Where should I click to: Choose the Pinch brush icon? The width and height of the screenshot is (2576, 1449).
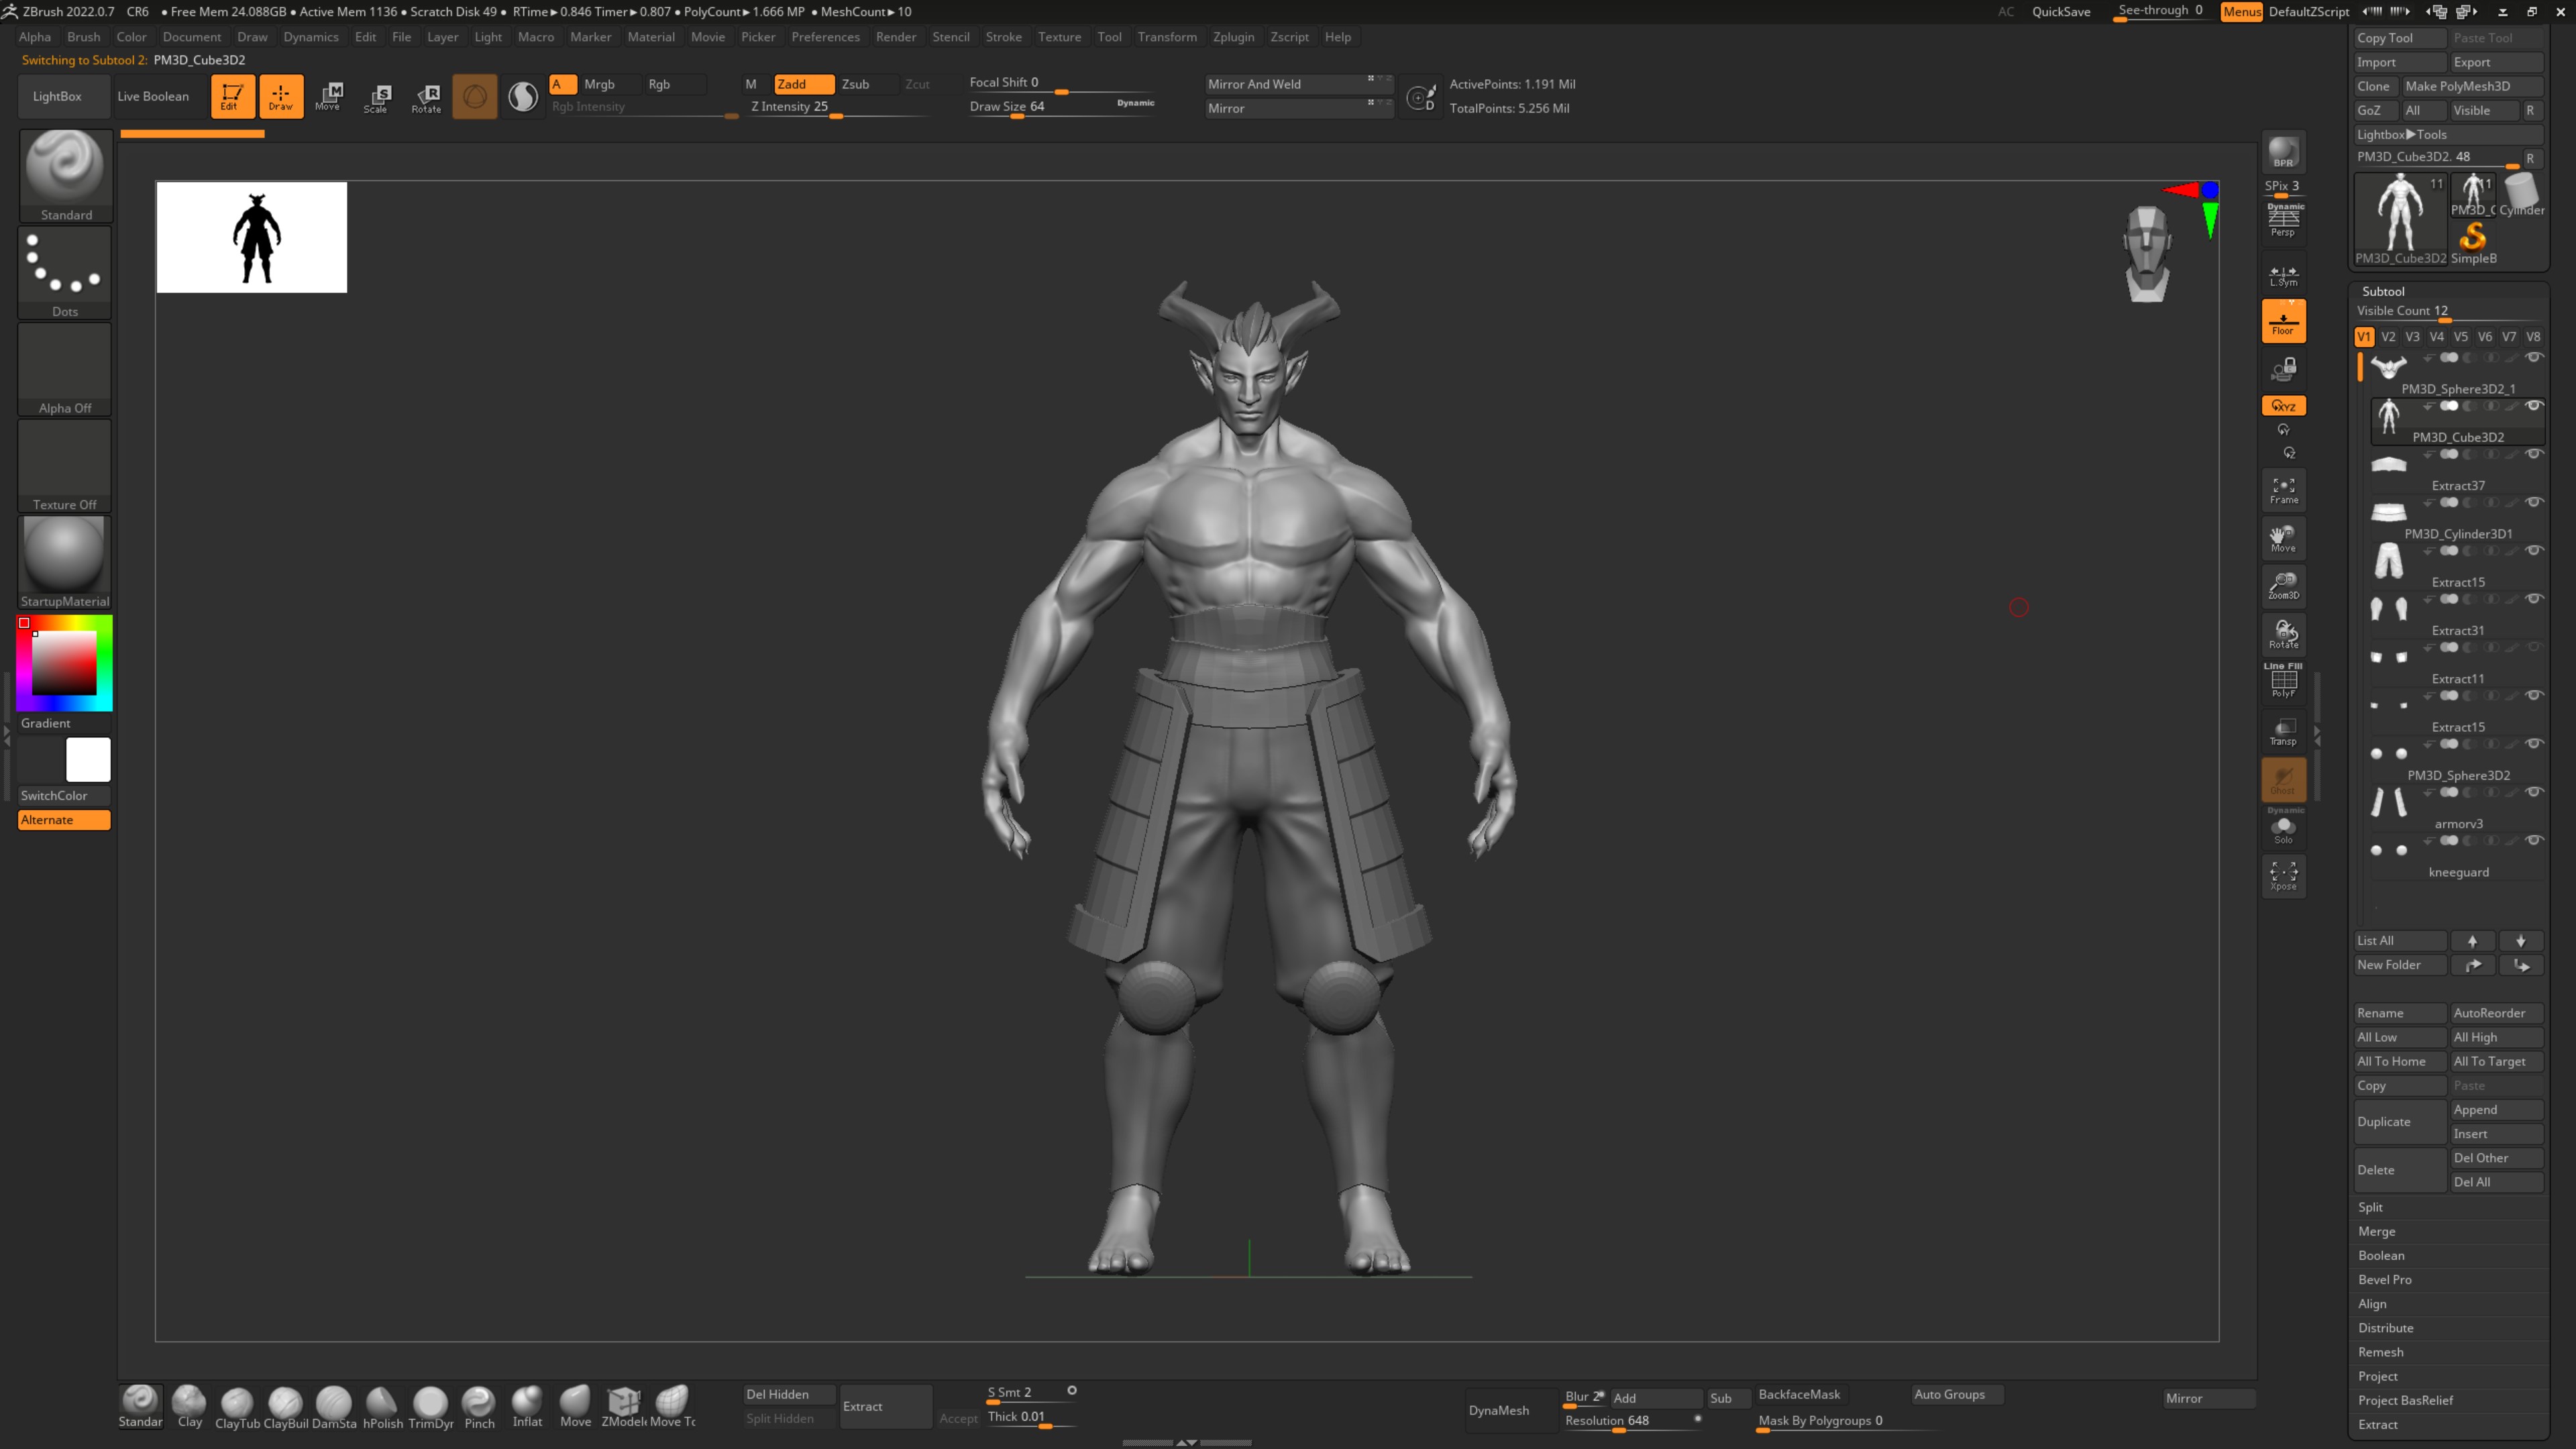[479, 1402]
